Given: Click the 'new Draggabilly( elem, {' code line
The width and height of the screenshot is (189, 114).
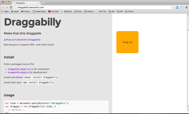Looking at the screenshot, I should coord(30,106).
